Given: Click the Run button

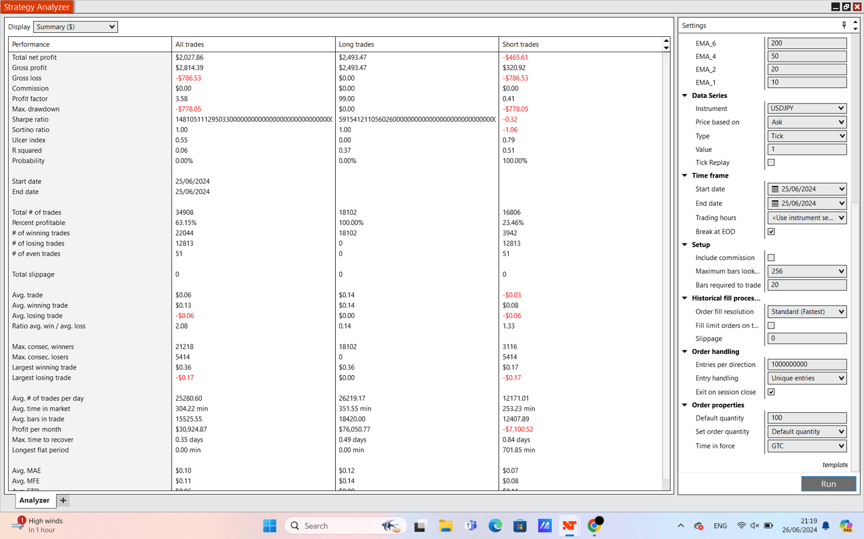Looking at the screenshot, I should coord(828,484).
